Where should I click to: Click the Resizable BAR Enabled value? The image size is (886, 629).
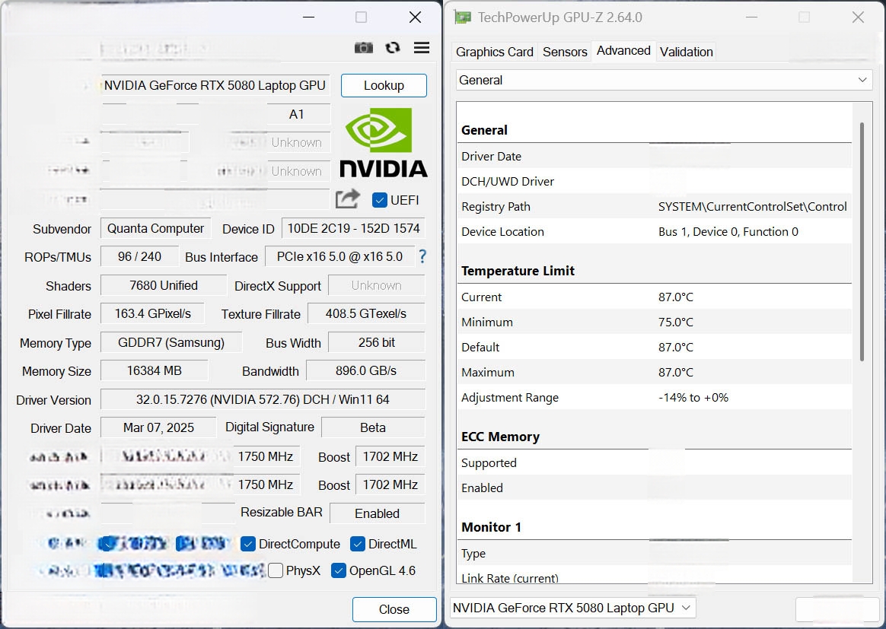click(377, 513)
